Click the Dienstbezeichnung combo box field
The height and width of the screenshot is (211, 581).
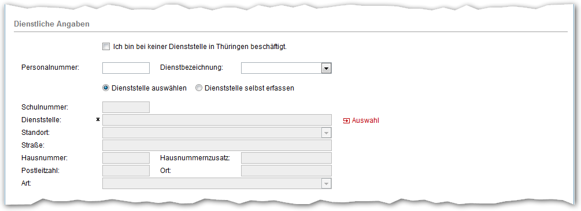286,68
